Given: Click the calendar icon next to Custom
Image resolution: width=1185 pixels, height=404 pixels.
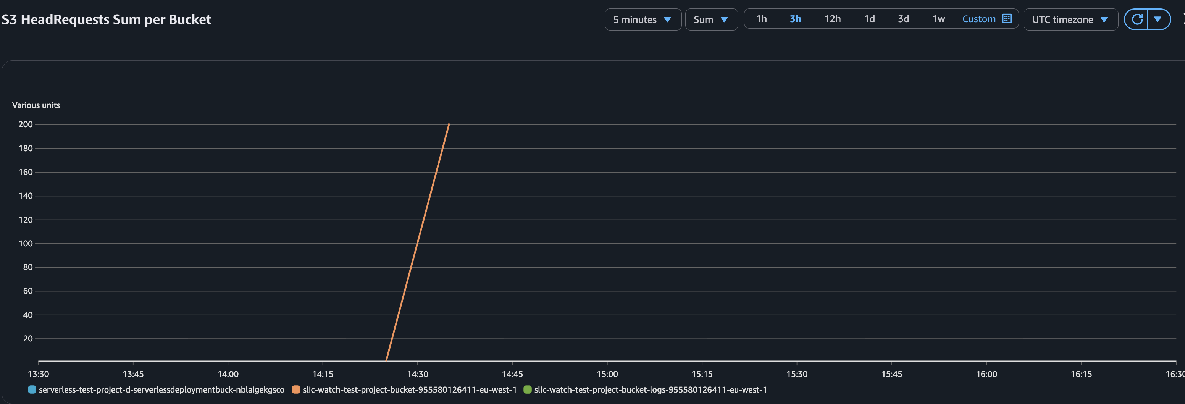Looking at the screenshot, I should pyautogui.click(x=1006, y=19).
